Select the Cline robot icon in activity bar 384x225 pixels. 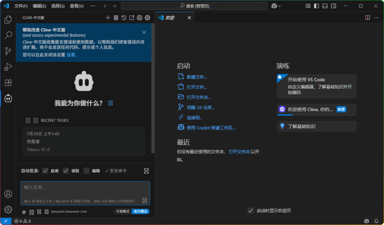click(x=8, y=98)
